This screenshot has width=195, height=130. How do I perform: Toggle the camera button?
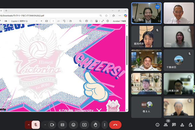(x=52, y=125)
